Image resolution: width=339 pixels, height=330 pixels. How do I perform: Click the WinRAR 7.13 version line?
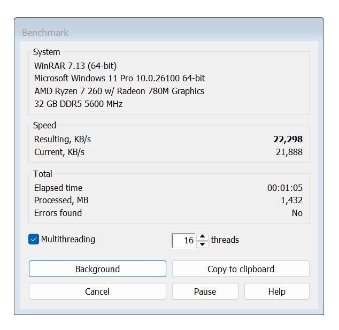coord(75,66)
